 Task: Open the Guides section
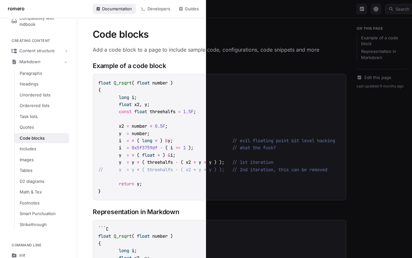coord(189,9)
